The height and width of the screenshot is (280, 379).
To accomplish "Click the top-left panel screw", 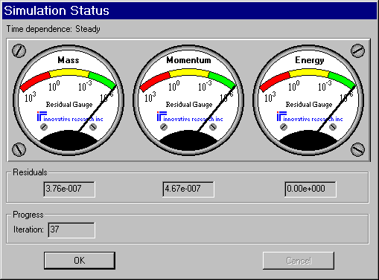I will [19, 51].
